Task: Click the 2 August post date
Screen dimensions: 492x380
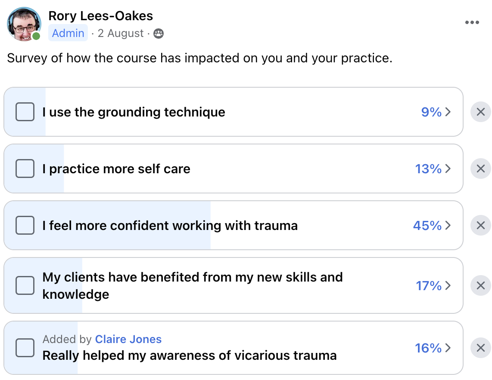Action: coord(121,34)
